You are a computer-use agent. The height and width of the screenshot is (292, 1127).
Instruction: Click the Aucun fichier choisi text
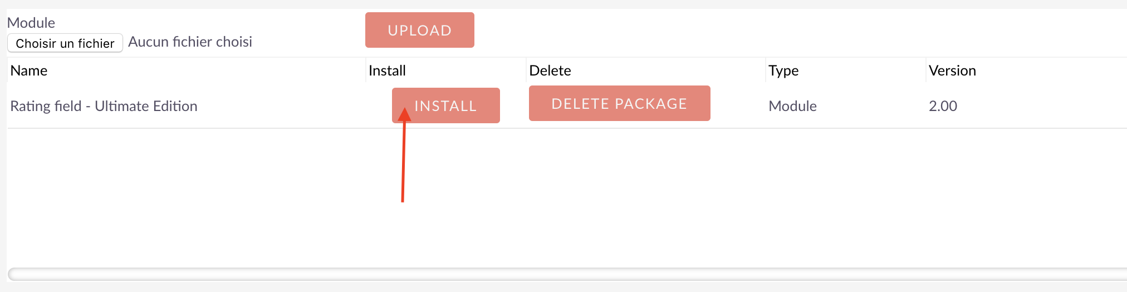click(x=190, y=42)
